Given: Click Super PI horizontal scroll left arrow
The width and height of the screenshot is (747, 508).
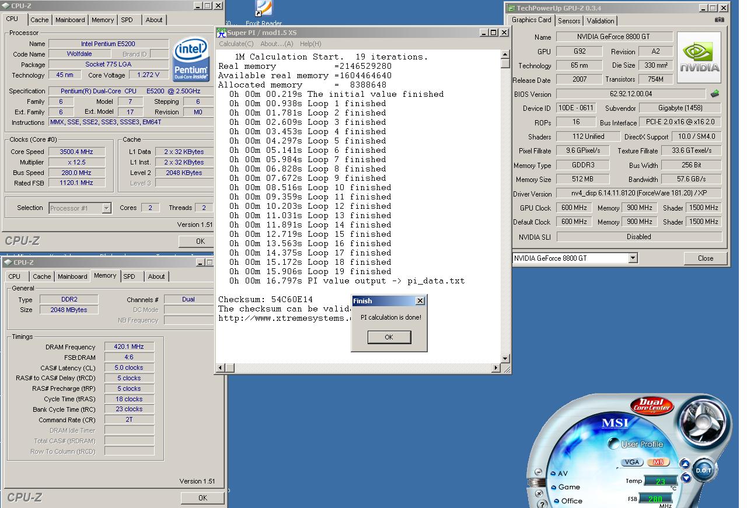Looking at the screenshot, I should (221, 368).
